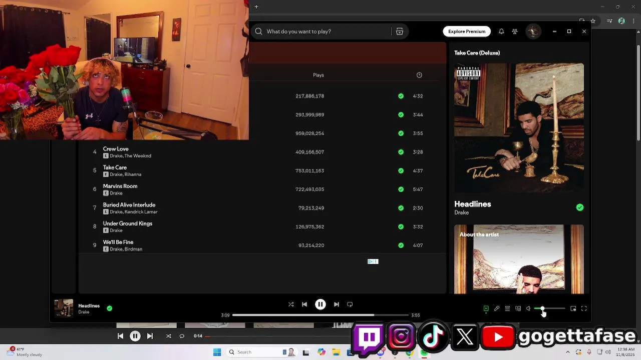Image resolution: width=641 pixels, height=360 pixels.
Task: Select the Buried Alive Interlude track
Action: point(129,205)
